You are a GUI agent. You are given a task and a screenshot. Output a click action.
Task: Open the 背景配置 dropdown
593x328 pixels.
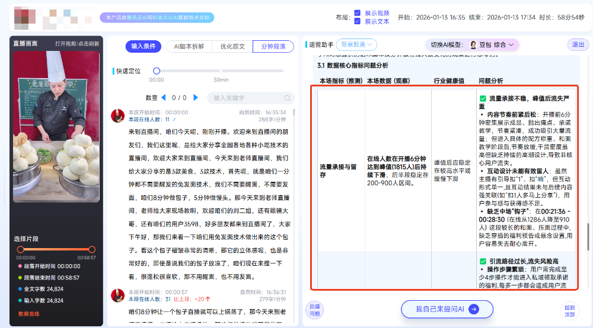(x=356, y=44)
